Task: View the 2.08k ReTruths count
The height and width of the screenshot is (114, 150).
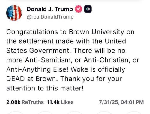Action: 13,102
